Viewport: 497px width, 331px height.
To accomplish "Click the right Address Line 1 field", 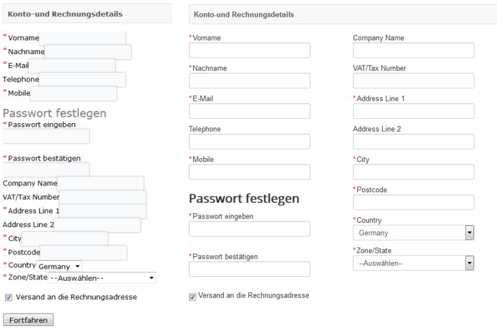I will pos(413,111).
